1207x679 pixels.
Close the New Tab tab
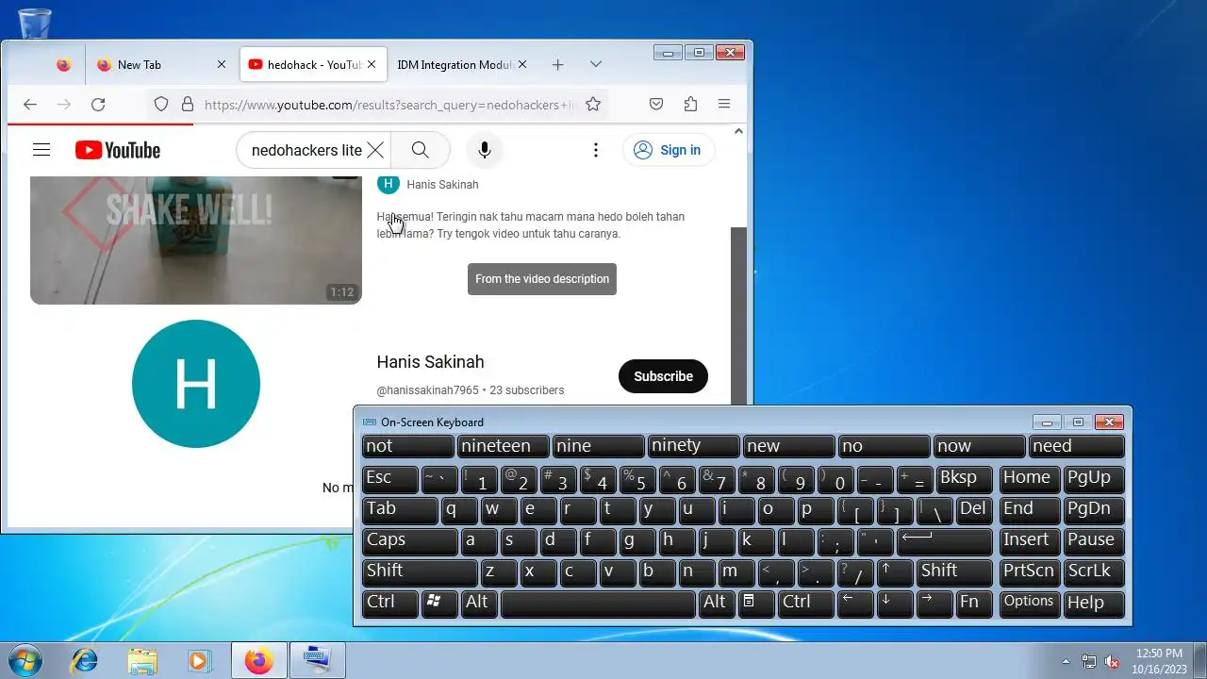coord(222,65)
